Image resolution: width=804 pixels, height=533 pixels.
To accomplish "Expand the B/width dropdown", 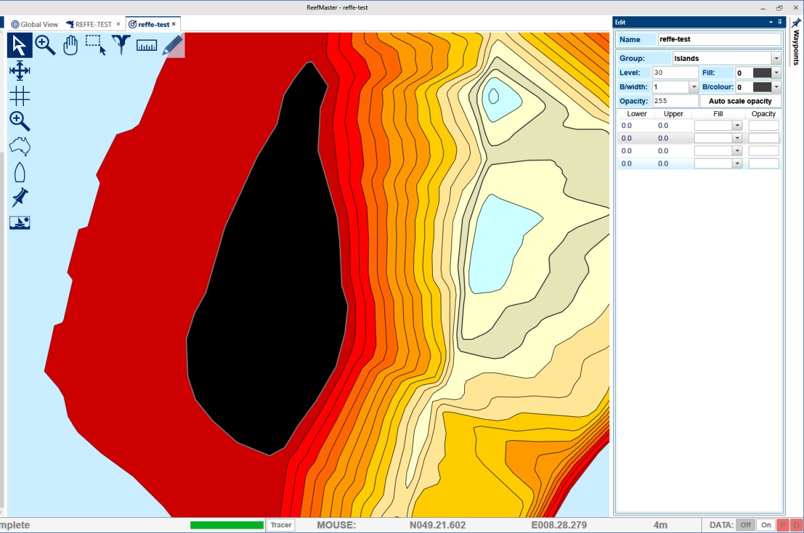I will pyautogui.click(x=693, y=87).
